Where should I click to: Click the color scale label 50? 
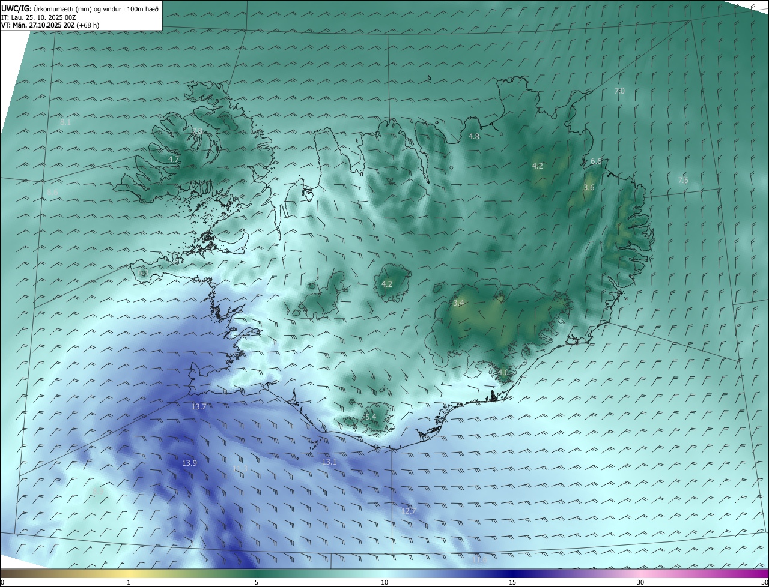[764, 582]
